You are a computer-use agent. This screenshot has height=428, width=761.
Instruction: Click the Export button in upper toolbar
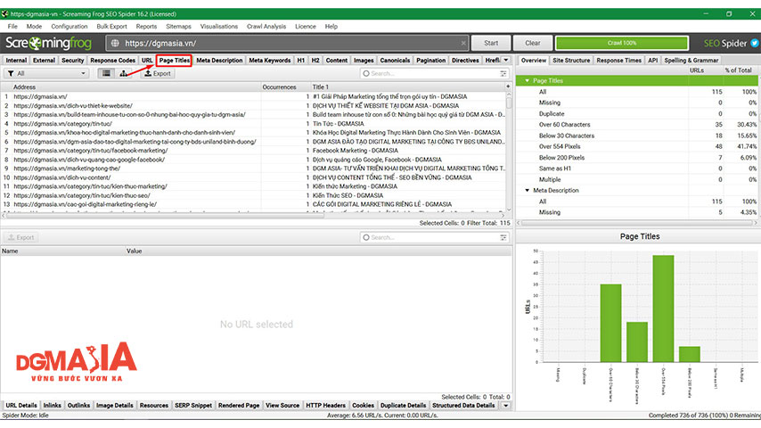pos(158,73)
